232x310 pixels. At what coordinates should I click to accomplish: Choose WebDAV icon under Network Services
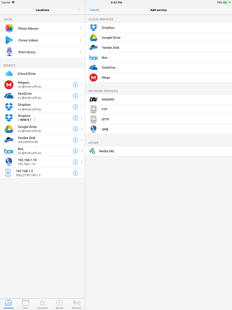(x=93, y=99)
